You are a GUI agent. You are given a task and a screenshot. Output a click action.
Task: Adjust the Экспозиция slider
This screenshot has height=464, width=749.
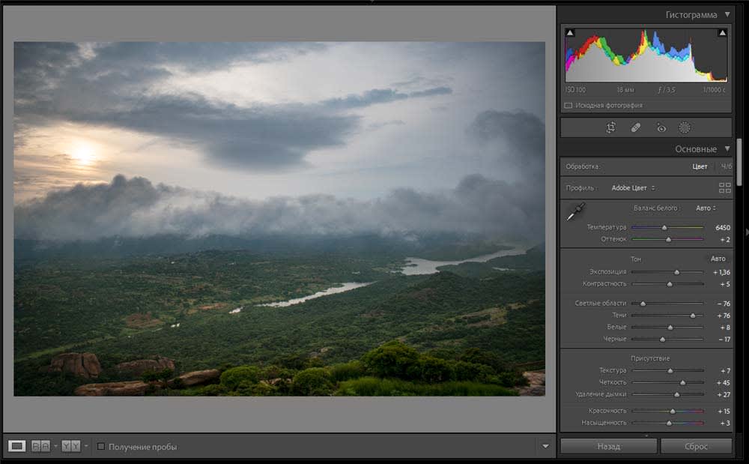click(x=676, y=272)
